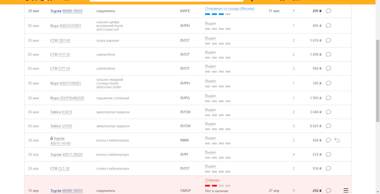
Task: Open part number 2DUF054N2GR
Action: point(72,98)
